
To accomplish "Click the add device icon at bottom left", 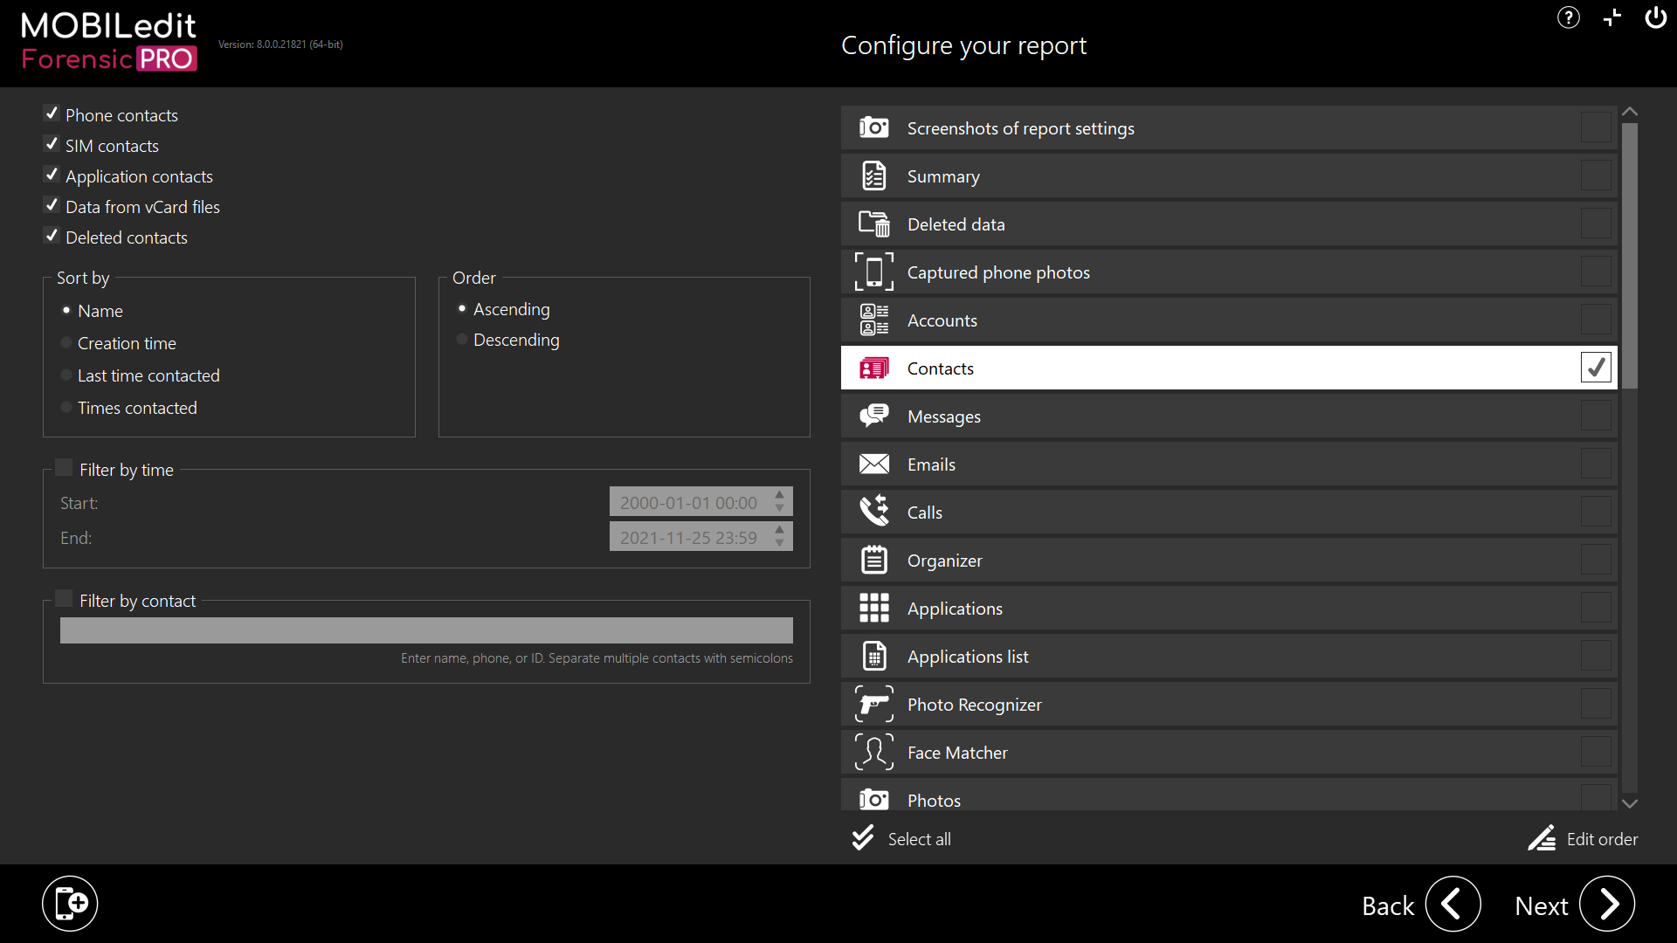I will [x=70, y=903].
